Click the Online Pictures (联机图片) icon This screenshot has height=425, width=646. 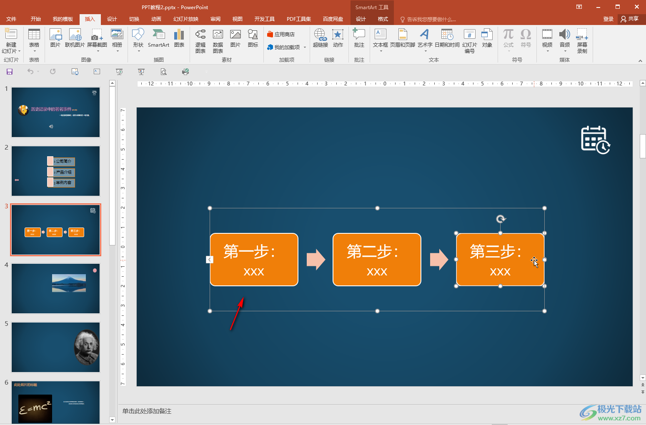click(x=75, y=38)
